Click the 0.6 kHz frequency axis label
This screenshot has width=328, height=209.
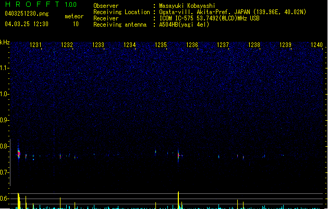pos(5,199)
